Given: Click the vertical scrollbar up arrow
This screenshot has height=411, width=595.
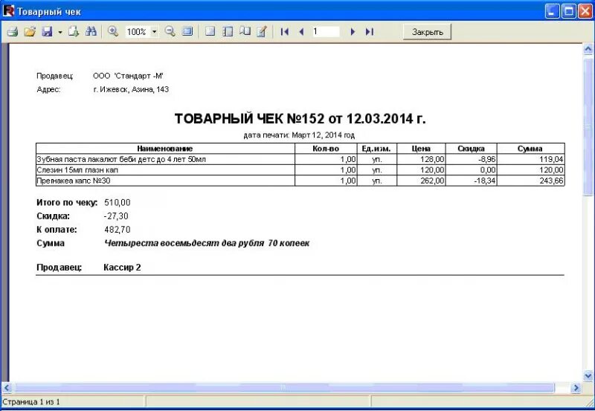Looking at the screenshot, I should (x=588, y=49).
